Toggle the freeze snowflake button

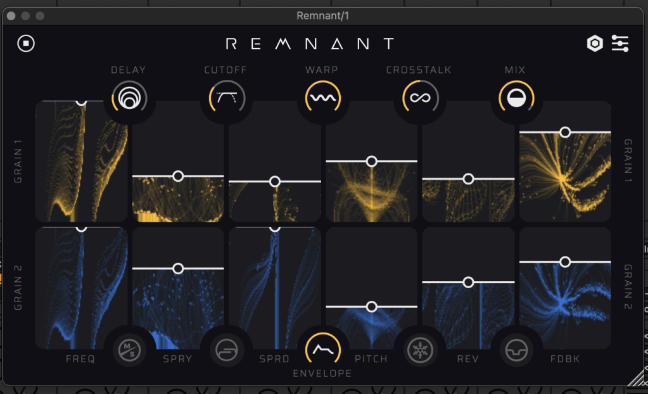[x=421, y=349]
